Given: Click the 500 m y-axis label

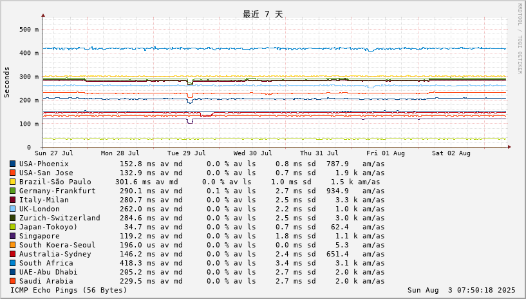Looking at the screenshot, I should 29,30.
